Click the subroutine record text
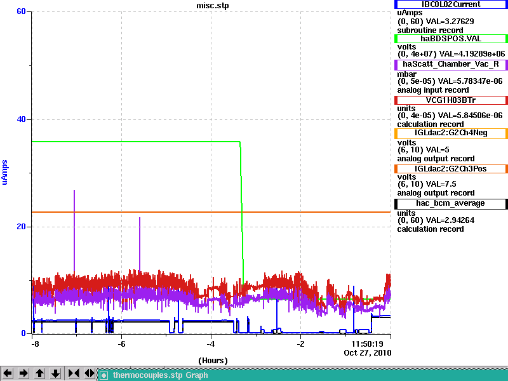The image size is (508, 381). [431, 30]
